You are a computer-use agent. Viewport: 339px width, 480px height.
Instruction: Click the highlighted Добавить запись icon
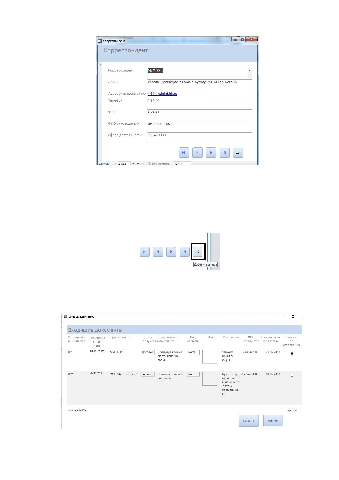(198, 252)
